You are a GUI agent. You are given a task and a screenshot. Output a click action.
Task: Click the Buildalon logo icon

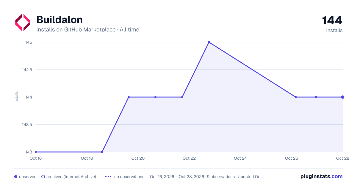click(23, 23)
